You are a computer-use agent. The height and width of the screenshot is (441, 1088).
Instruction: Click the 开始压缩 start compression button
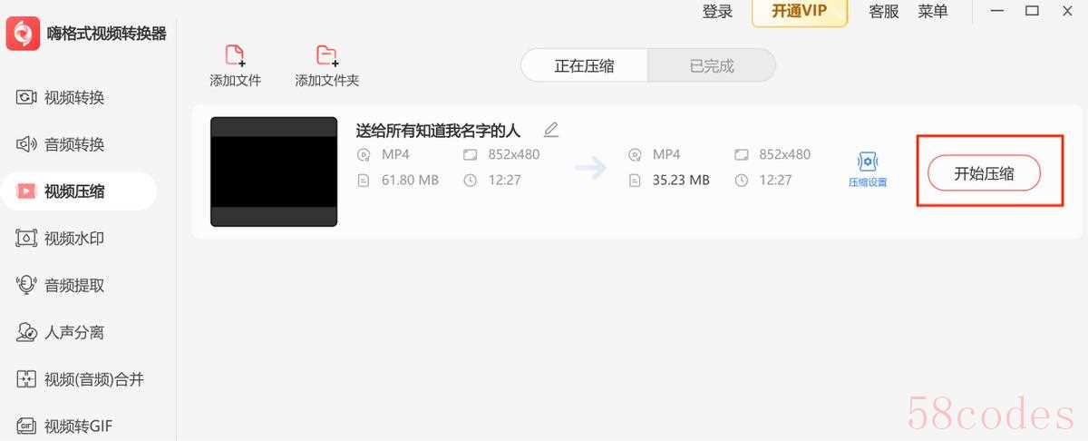(x=984, y=173)
